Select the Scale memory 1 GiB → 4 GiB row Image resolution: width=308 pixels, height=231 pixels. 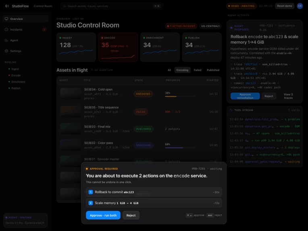(154, 203)
